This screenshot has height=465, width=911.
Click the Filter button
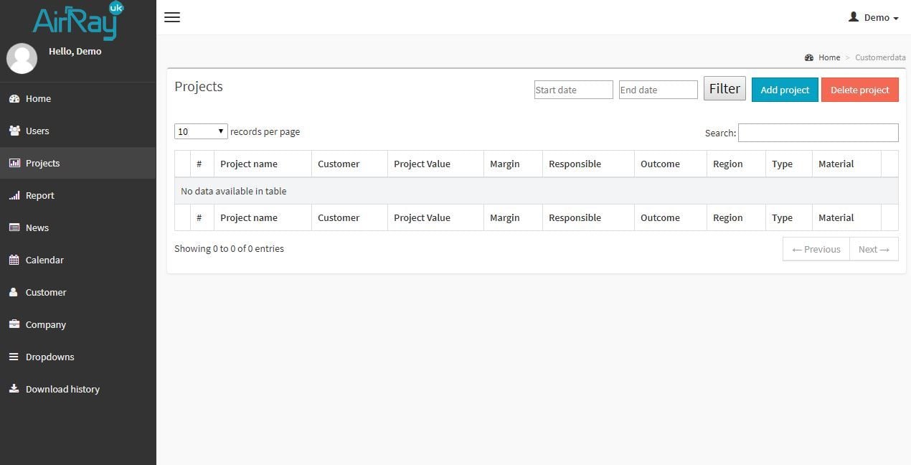click(x=724, y=89)
